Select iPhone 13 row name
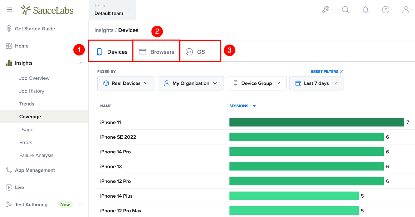The image size is (415, 217). tap(111, 167)
